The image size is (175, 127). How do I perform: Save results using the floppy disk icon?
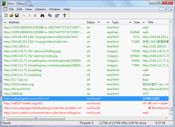[x=17, y=15]
